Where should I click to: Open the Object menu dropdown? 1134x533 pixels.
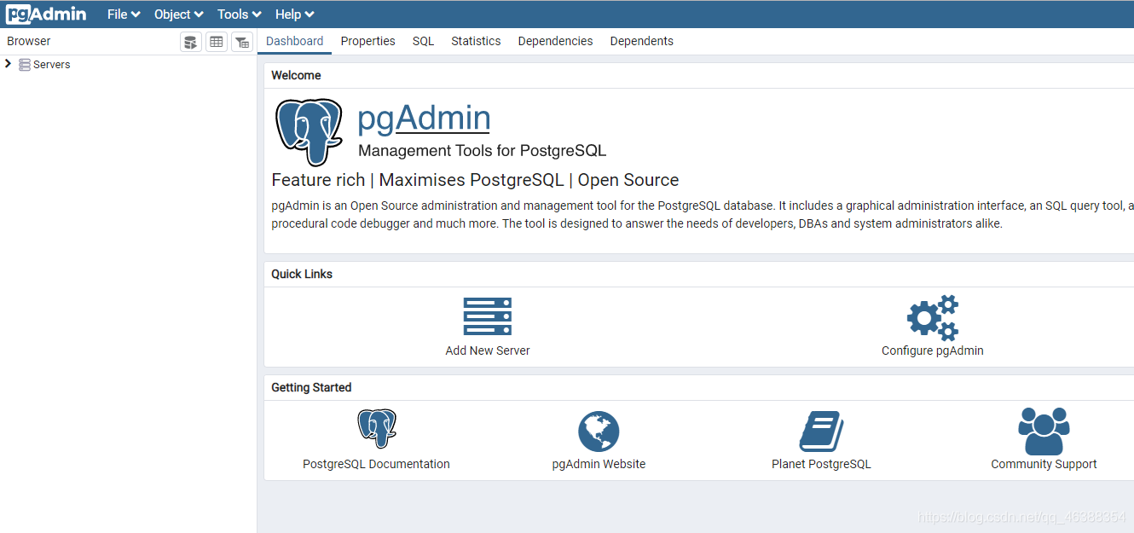179,14
